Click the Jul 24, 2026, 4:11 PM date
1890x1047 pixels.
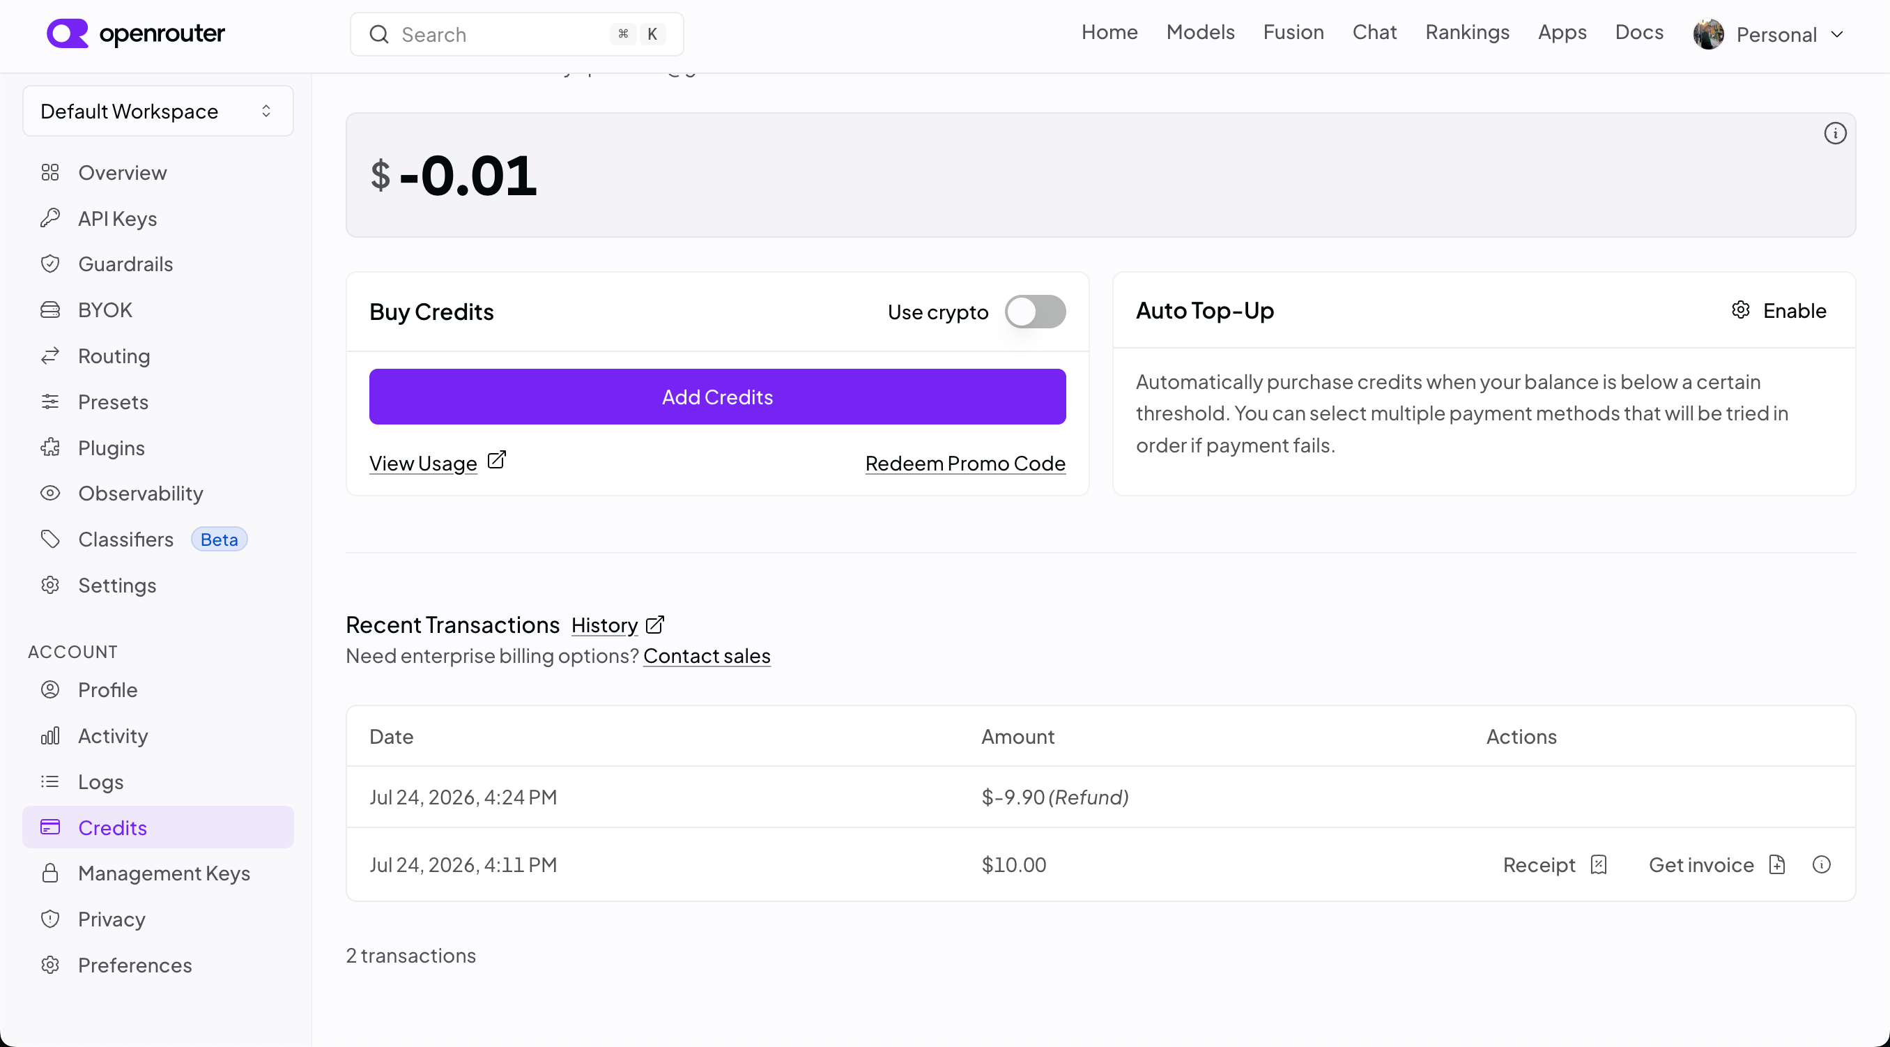pyautogui.click(x=463, y=864)
